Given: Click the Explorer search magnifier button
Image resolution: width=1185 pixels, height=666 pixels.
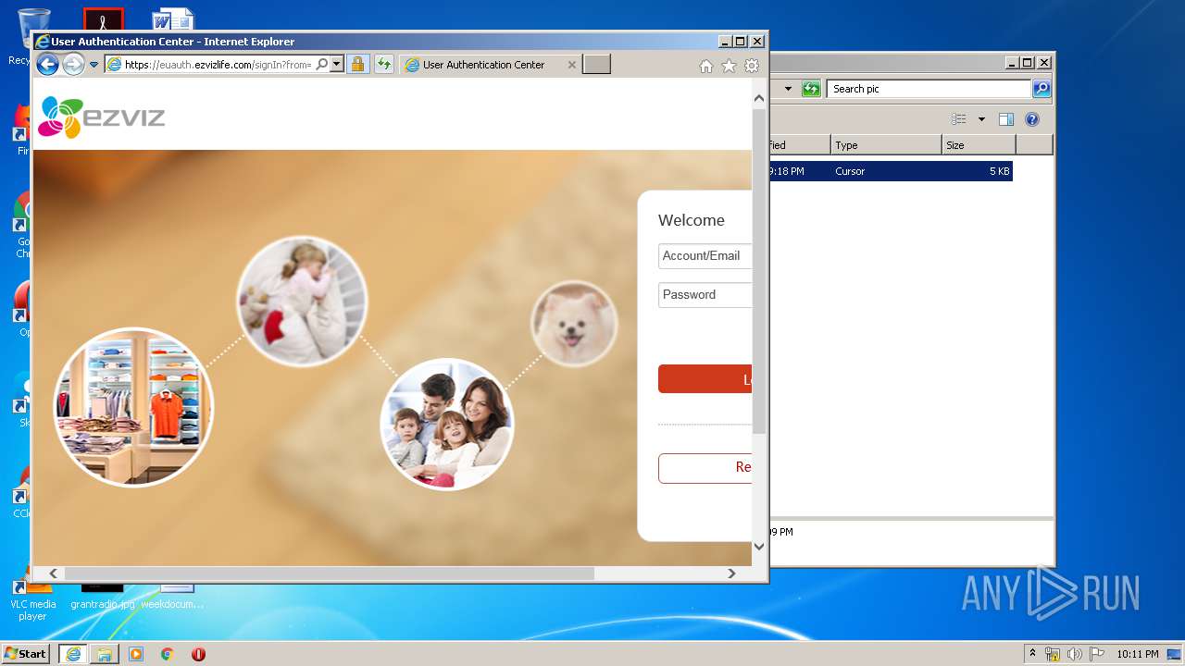Looking at the screenshot, I should (x=1042, y=89).
